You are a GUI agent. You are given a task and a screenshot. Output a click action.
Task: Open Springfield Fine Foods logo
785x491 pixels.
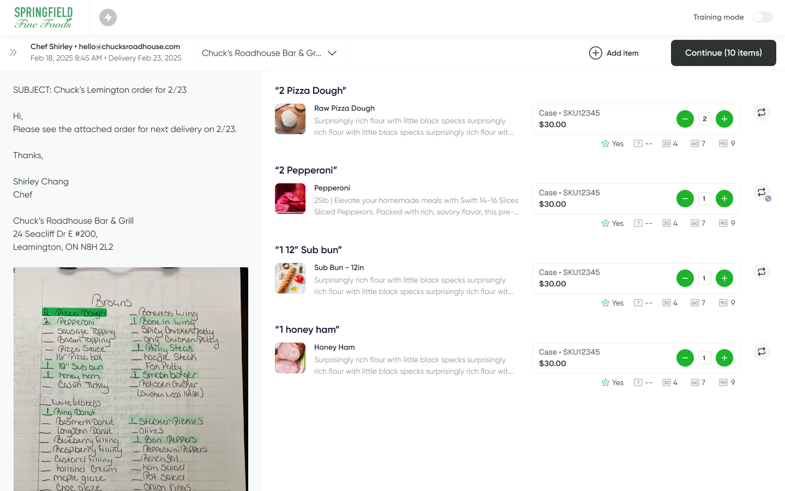44,17
